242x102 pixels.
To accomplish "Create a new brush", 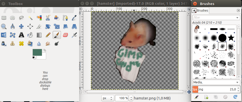I will (x=206, y=97).
